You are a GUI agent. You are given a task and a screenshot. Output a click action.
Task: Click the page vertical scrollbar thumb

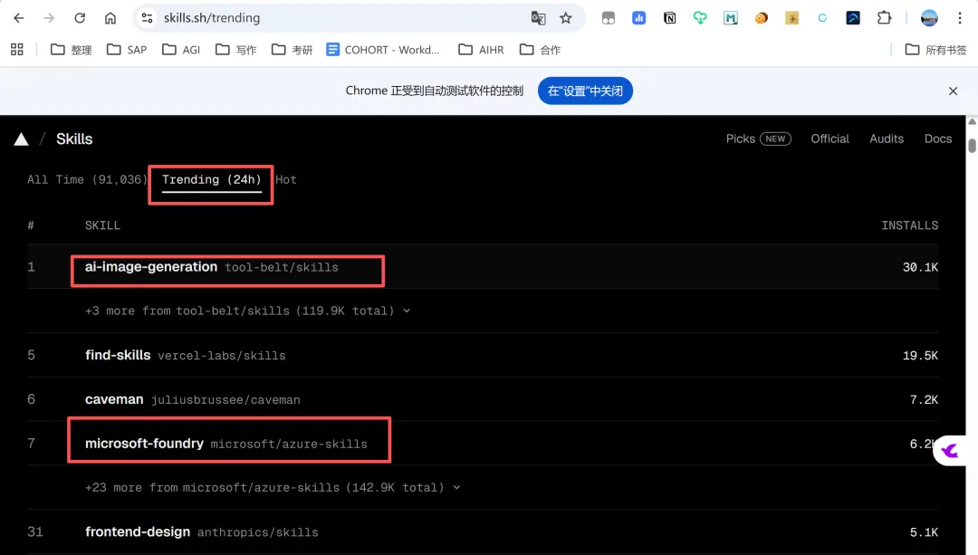pos(972,145)
